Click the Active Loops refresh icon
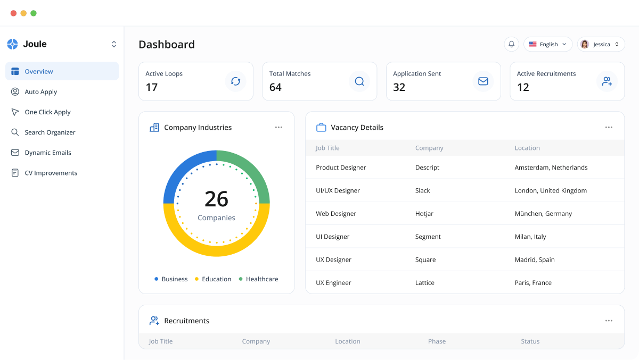This screenshot has height=360, width=639. click(x=235, y=81)
